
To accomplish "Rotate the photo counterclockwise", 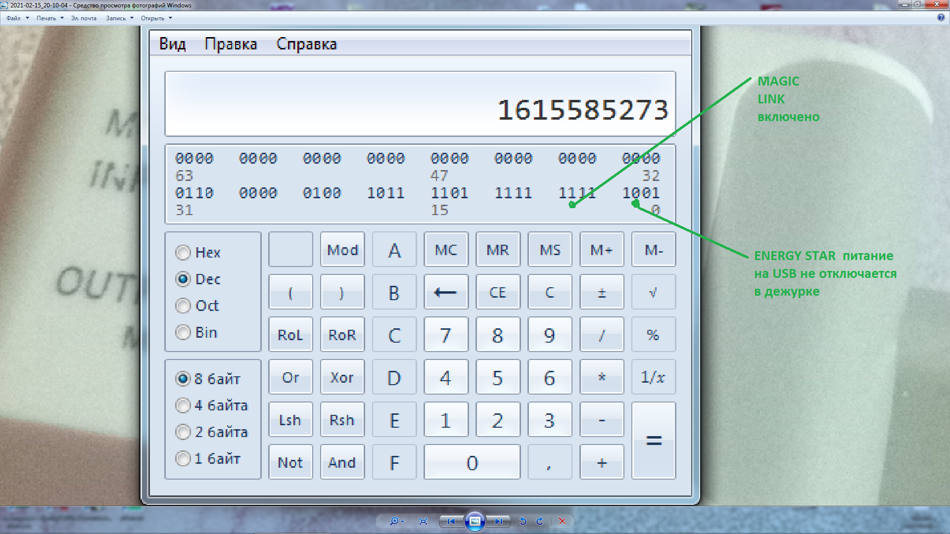I will (523, 521).
